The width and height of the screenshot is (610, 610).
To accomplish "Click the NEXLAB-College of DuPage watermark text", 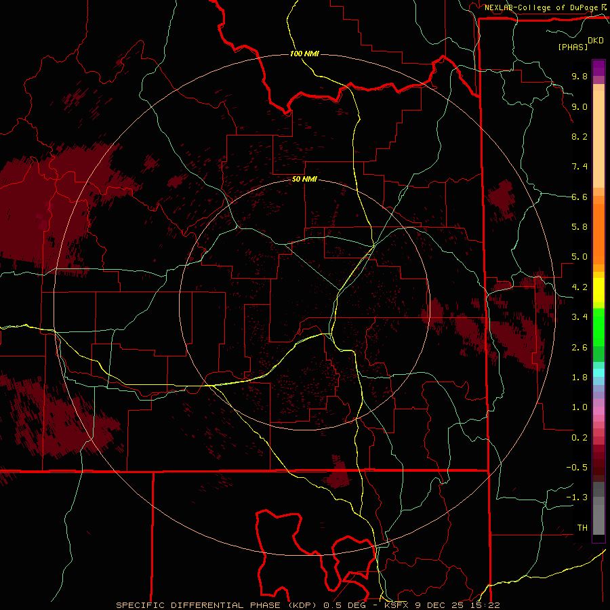I will 542,7.
